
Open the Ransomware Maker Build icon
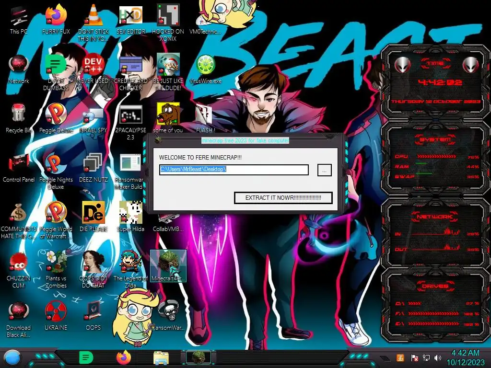click(129, 171)
